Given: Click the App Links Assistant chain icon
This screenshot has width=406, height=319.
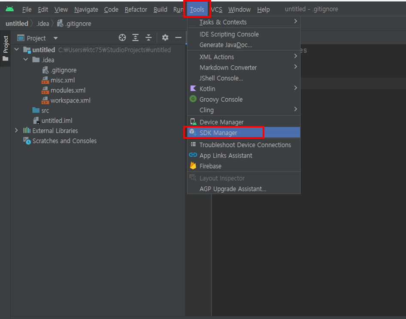Looking at the screenshot, I should 193,155.
